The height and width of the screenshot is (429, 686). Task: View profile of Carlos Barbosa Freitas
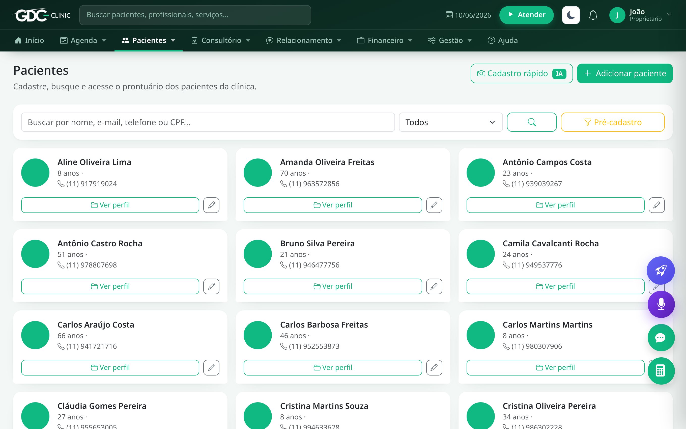pos(333,367)
